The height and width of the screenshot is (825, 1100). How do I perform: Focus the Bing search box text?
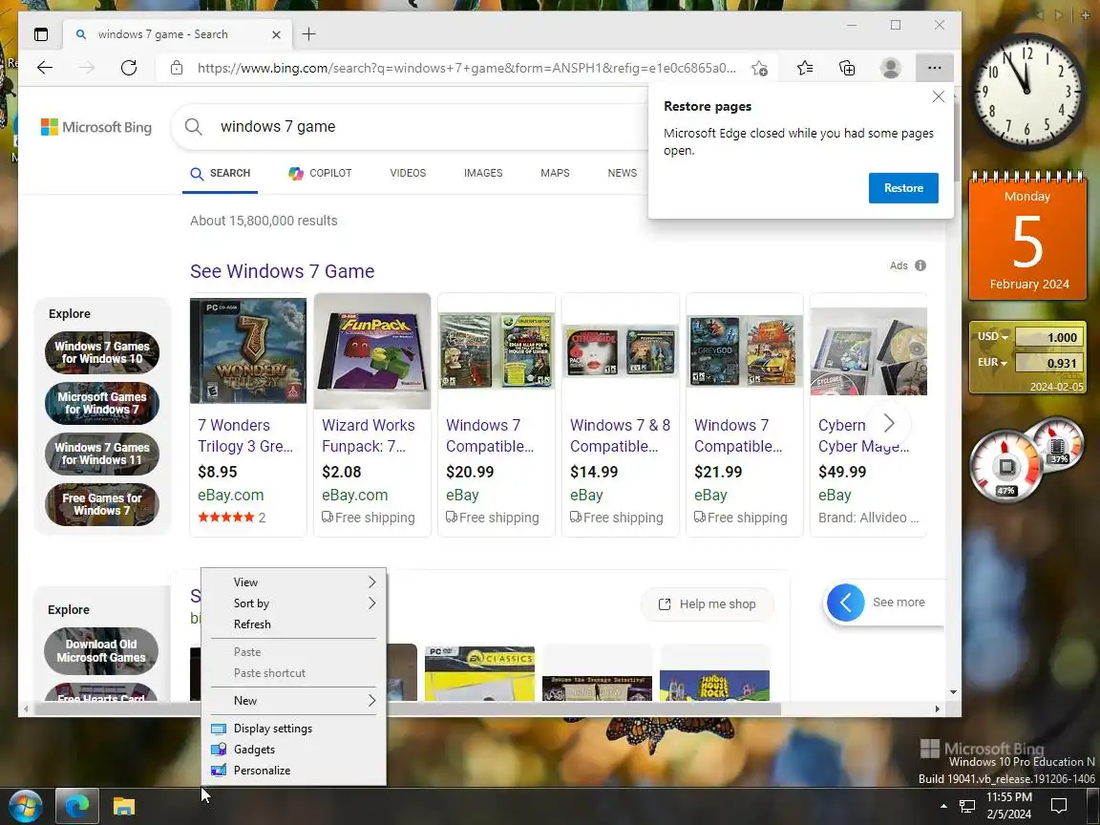pos(278,126)
